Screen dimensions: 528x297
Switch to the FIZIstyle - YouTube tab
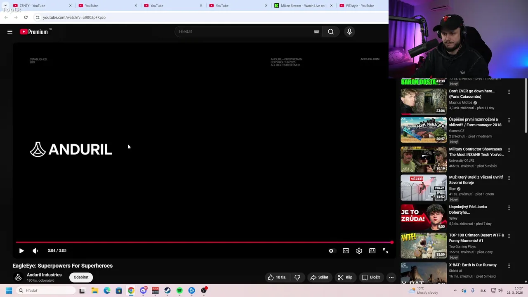coord(360,5)
